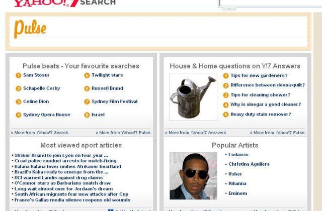Image resolution: width=322 pixels, height=211 pixels.
Task: Click the watering can thumbnail image
Action: [x=193, y=97]
